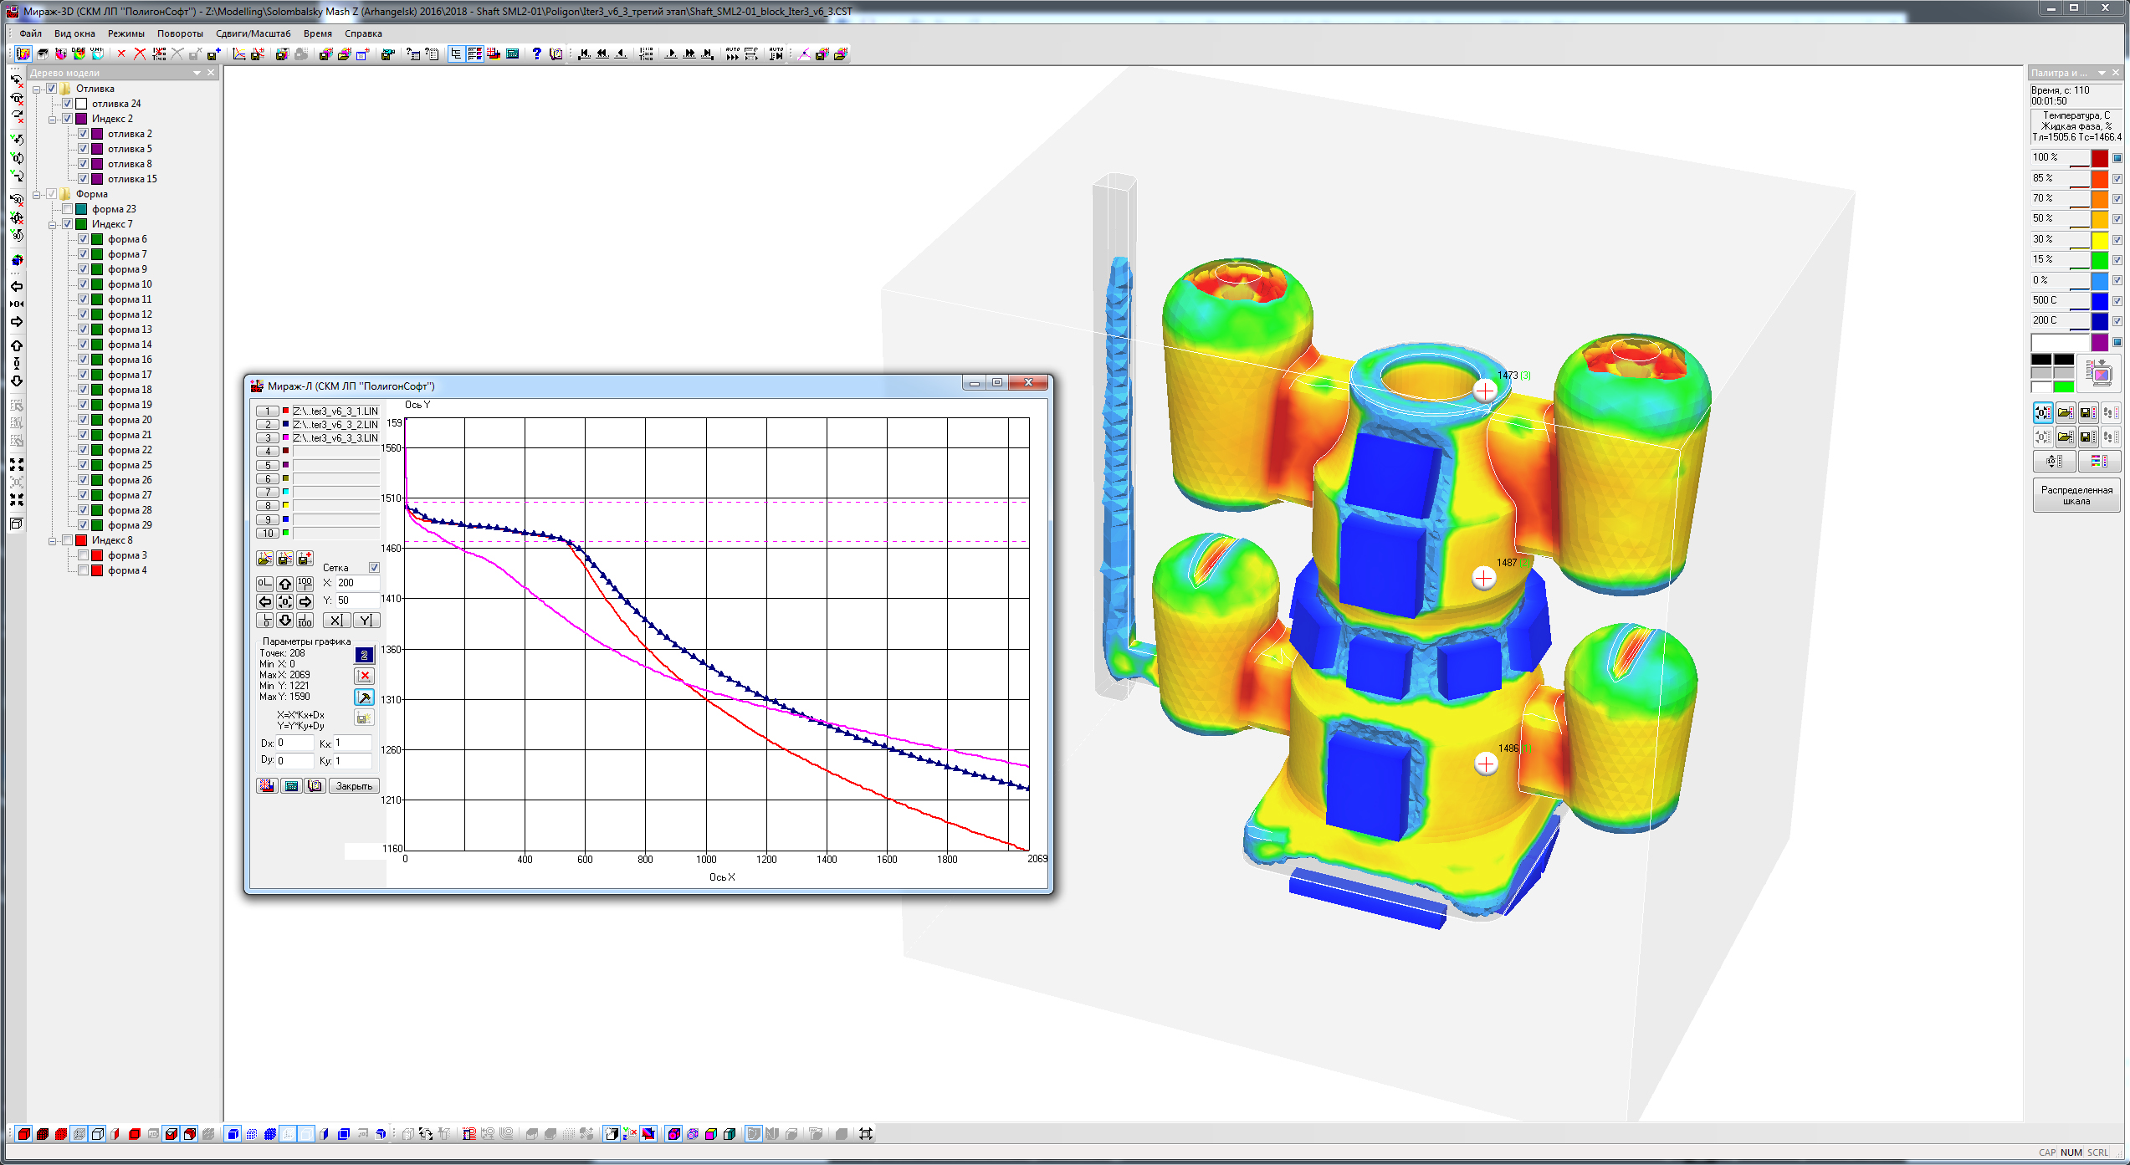Toggle the Сетка grid checkbox
The image size is (2130, 1165).
click(374, 568)
